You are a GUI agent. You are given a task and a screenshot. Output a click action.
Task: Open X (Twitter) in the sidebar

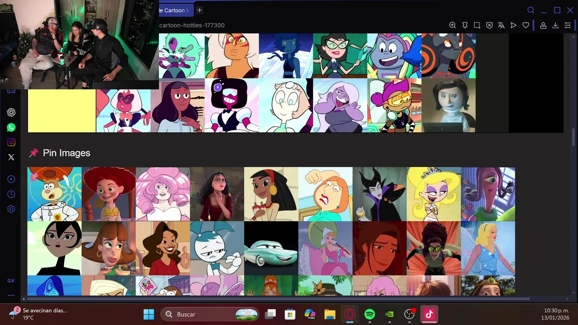pos(11,157)
